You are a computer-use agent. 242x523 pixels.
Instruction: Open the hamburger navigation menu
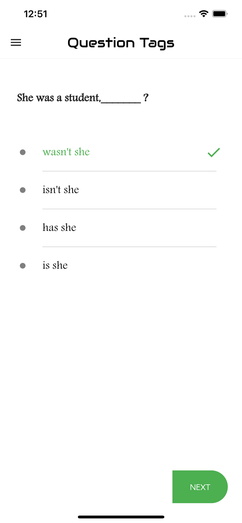coord(16,43)
